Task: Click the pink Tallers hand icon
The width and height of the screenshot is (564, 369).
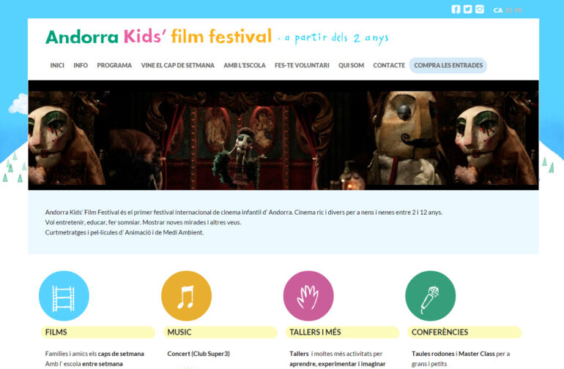Action: click(x=308, y=296)
